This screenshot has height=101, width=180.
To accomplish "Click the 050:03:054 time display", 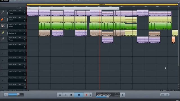I will pyautogui.click(x=104, y=95).
